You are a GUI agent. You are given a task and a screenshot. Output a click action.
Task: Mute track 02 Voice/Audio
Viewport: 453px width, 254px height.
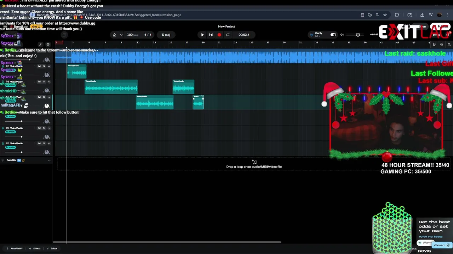[x=39, y=66]
